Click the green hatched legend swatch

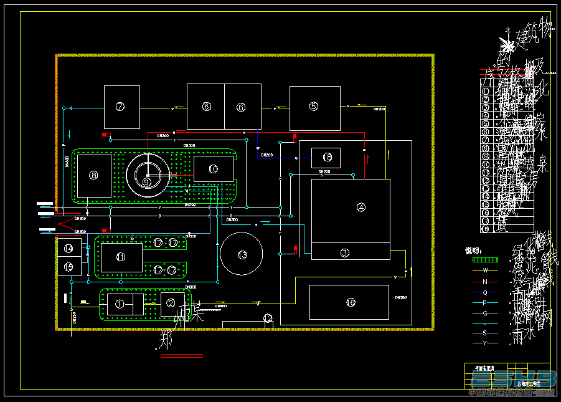pos(485,260)
